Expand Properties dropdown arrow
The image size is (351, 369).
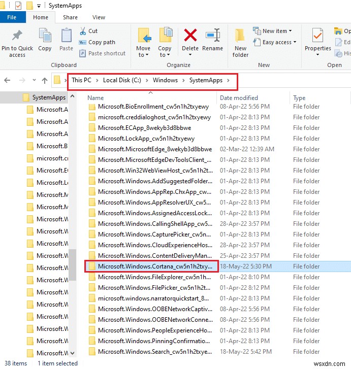point(317,55)
